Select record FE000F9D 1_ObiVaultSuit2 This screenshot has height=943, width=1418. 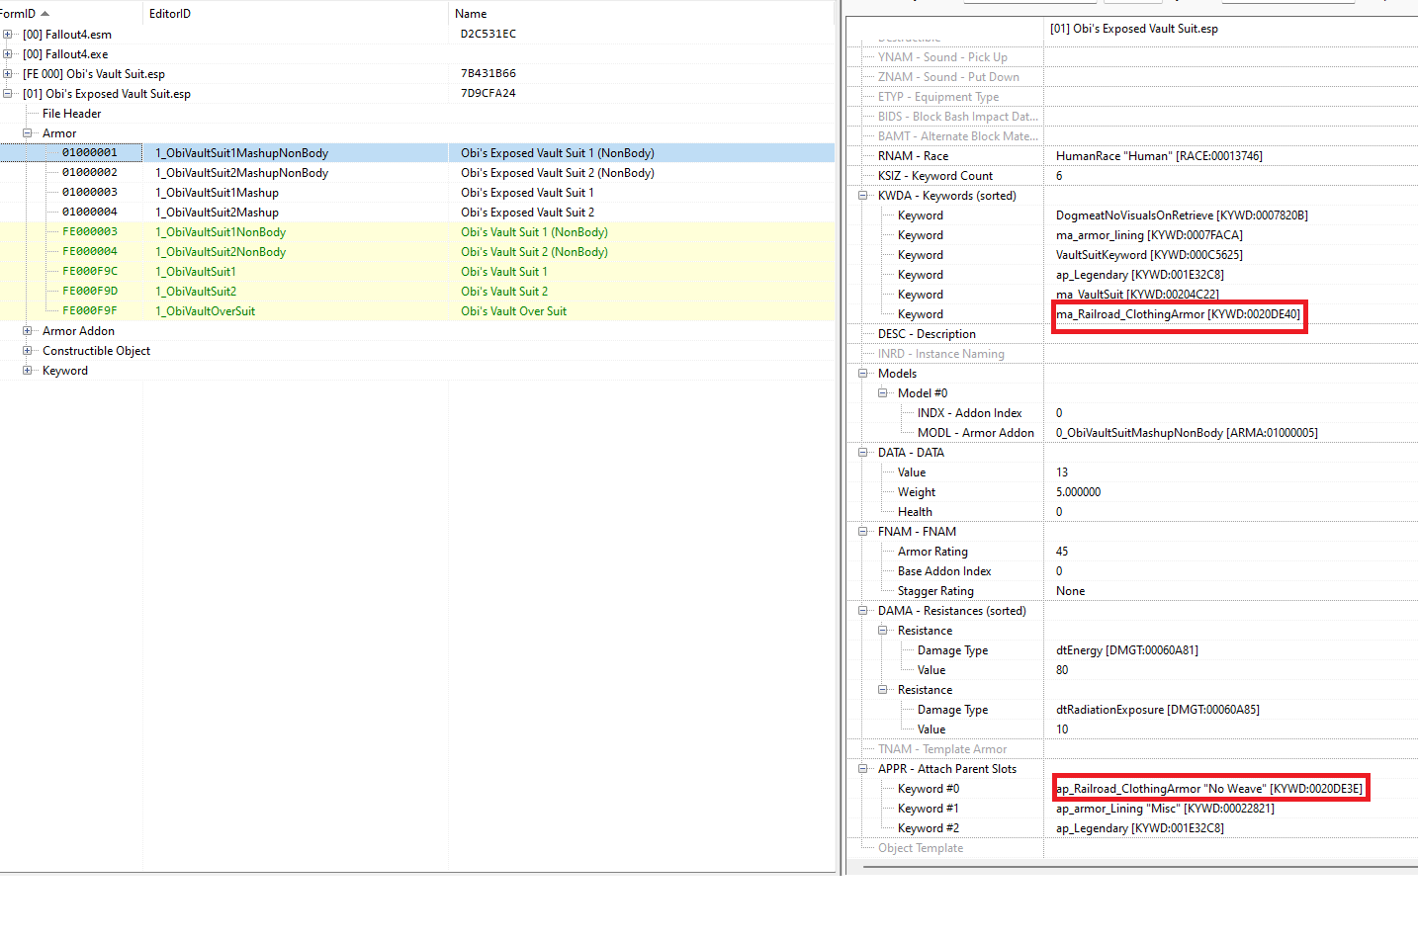click(417, 292)
